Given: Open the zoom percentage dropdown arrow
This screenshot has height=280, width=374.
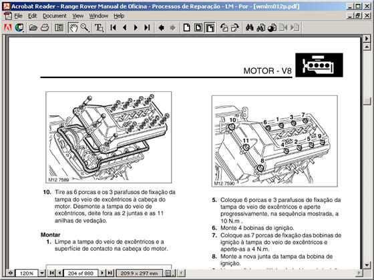Looking at the screenshot, I should [42, 273].
